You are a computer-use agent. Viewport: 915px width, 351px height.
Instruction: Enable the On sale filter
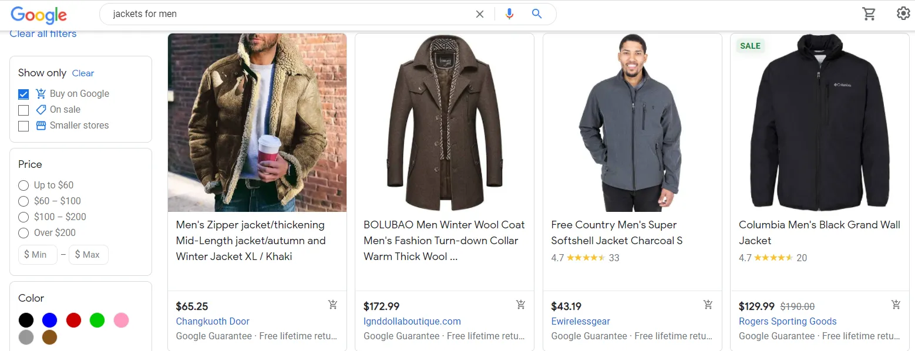pos(23,110)
